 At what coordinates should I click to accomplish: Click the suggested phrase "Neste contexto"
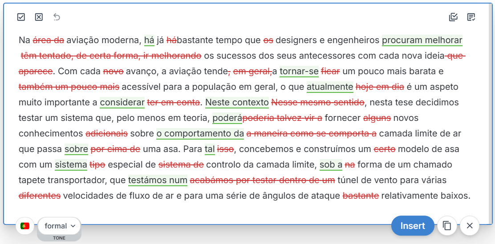click(237, 103)
